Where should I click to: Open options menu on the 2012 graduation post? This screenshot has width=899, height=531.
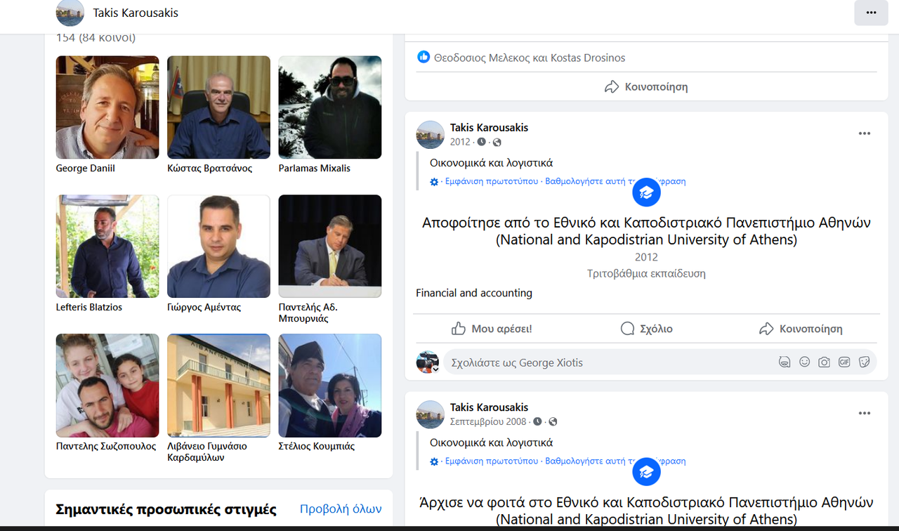pos(865,133)
